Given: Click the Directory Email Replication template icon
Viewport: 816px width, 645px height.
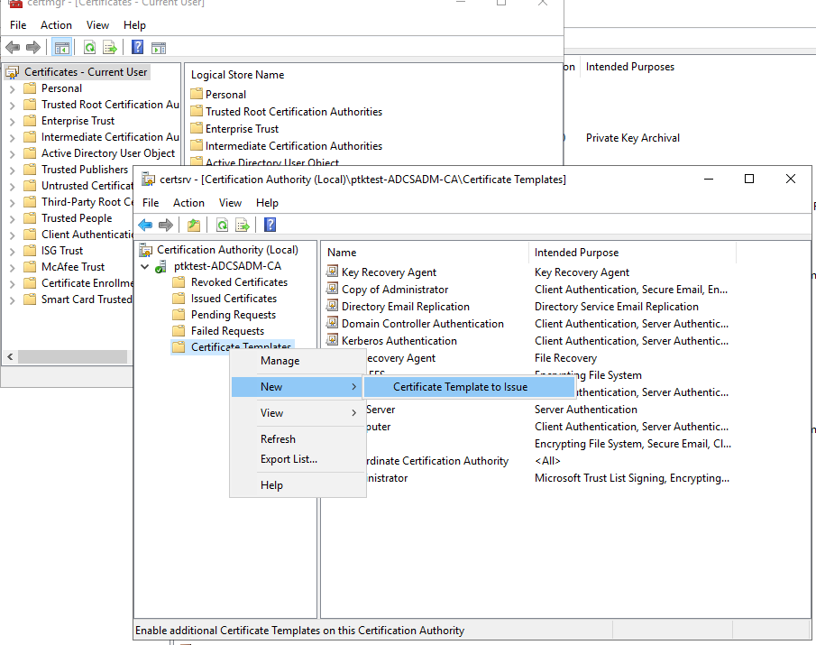Looking at the screenshot, I should pos(332,306).
